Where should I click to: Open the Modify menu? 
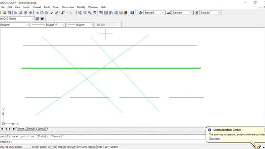pyautogui.click(x=81, y=7)
